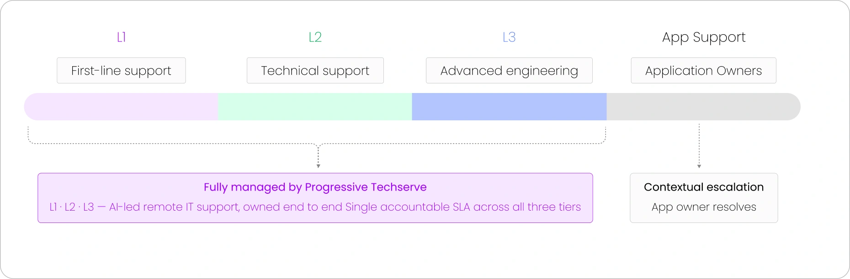The image size is (850, 279).
Task: Click the Contextual escalation heading
Action: (x=704, y=187)
